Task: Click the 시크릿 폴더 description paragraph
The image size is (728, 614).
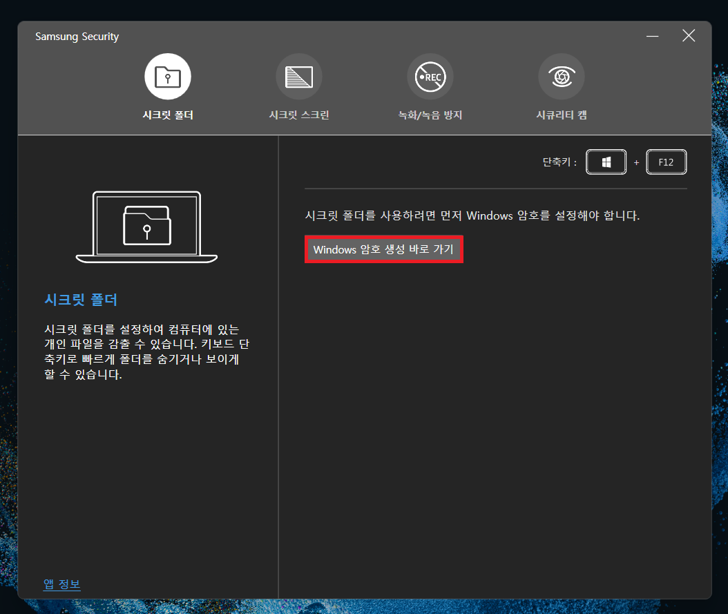Action: click(x=146, y=352)
